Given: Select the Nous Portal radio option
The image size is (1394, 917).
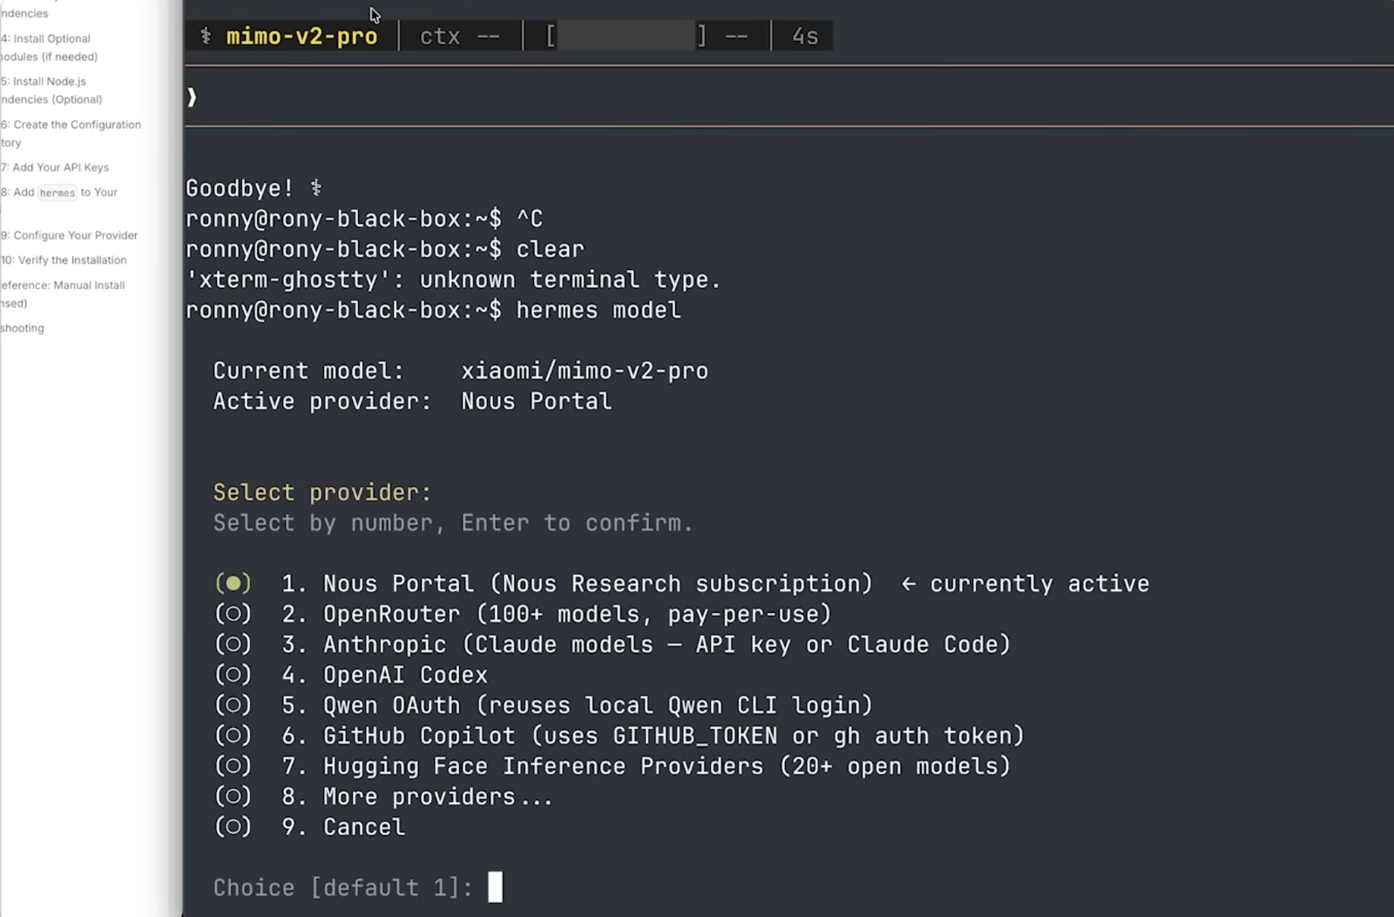Looking at the screenshot, I should click(x=233, y=583).
